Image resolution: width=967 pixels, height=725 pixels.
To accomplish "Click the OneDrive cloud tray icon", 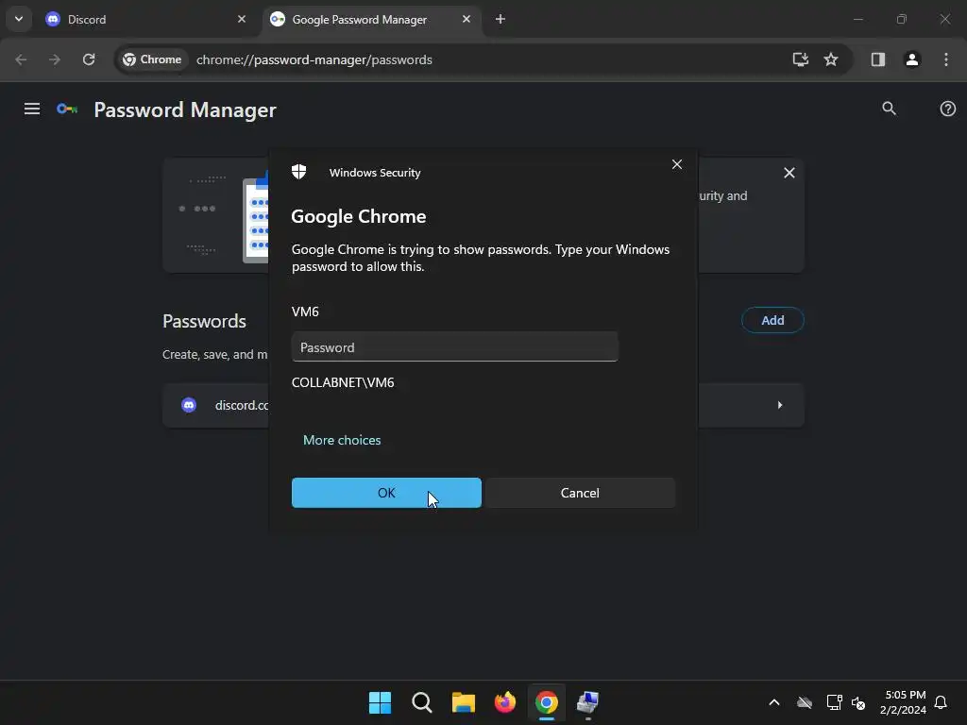I will [805, 702].
